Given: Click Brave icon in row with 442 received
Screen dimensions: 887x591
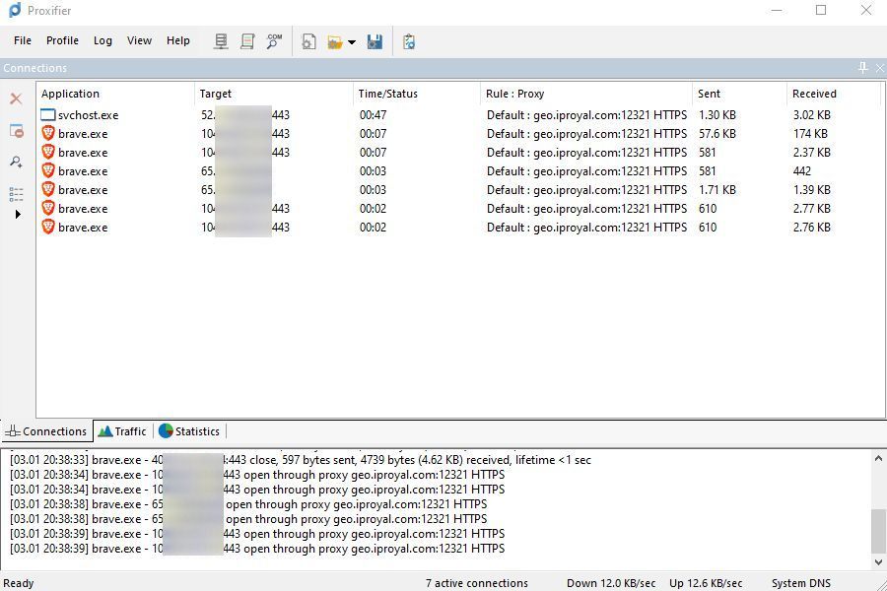Looking at the screenshot, I should (48, 170).
